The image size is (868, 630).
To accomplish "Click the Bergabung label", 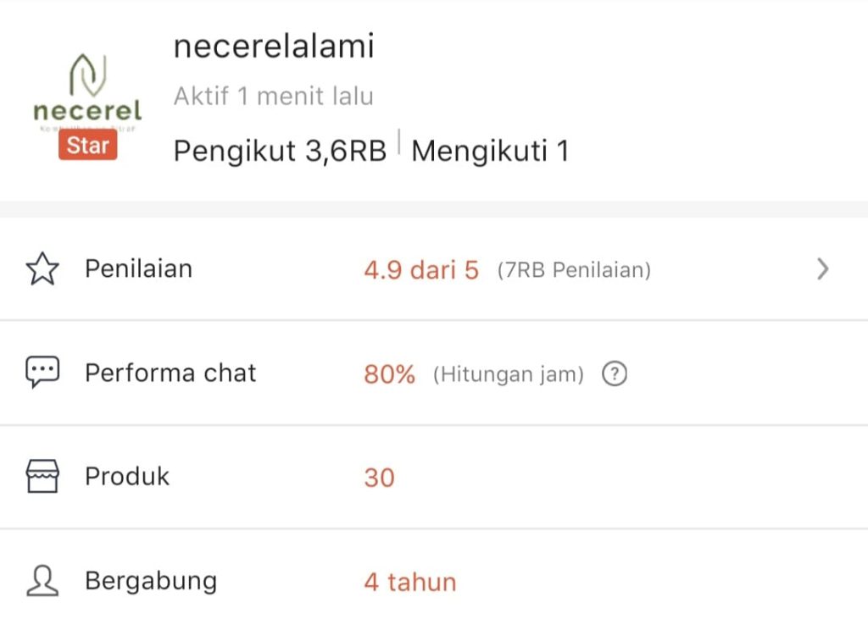I will (x=151, y=582).
